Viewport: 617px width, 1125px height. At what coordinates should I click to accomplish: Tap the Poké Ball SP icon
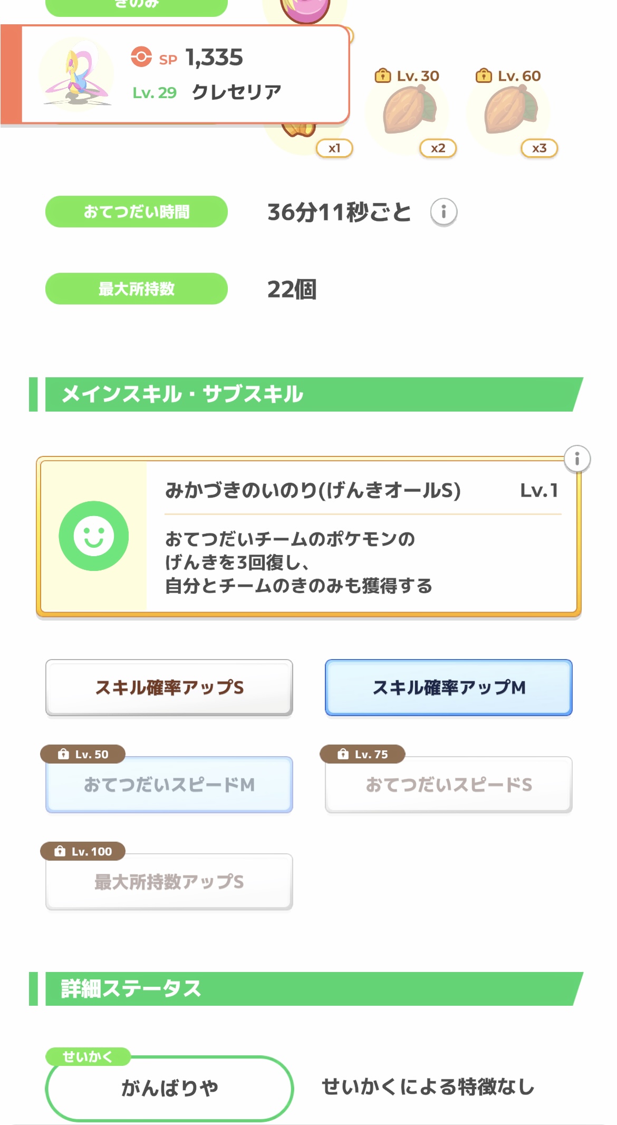pos(141,57)
